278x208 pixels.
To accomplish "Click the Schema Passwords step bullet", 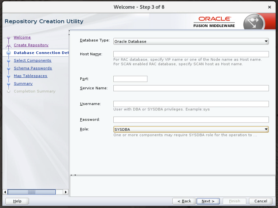I will click(x=8, y=68).
